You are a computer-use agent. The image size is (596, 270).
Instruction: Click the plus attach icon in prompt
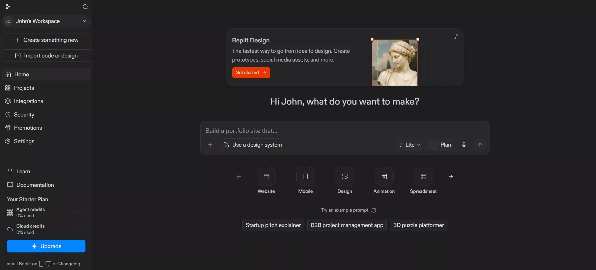[210, 145]
